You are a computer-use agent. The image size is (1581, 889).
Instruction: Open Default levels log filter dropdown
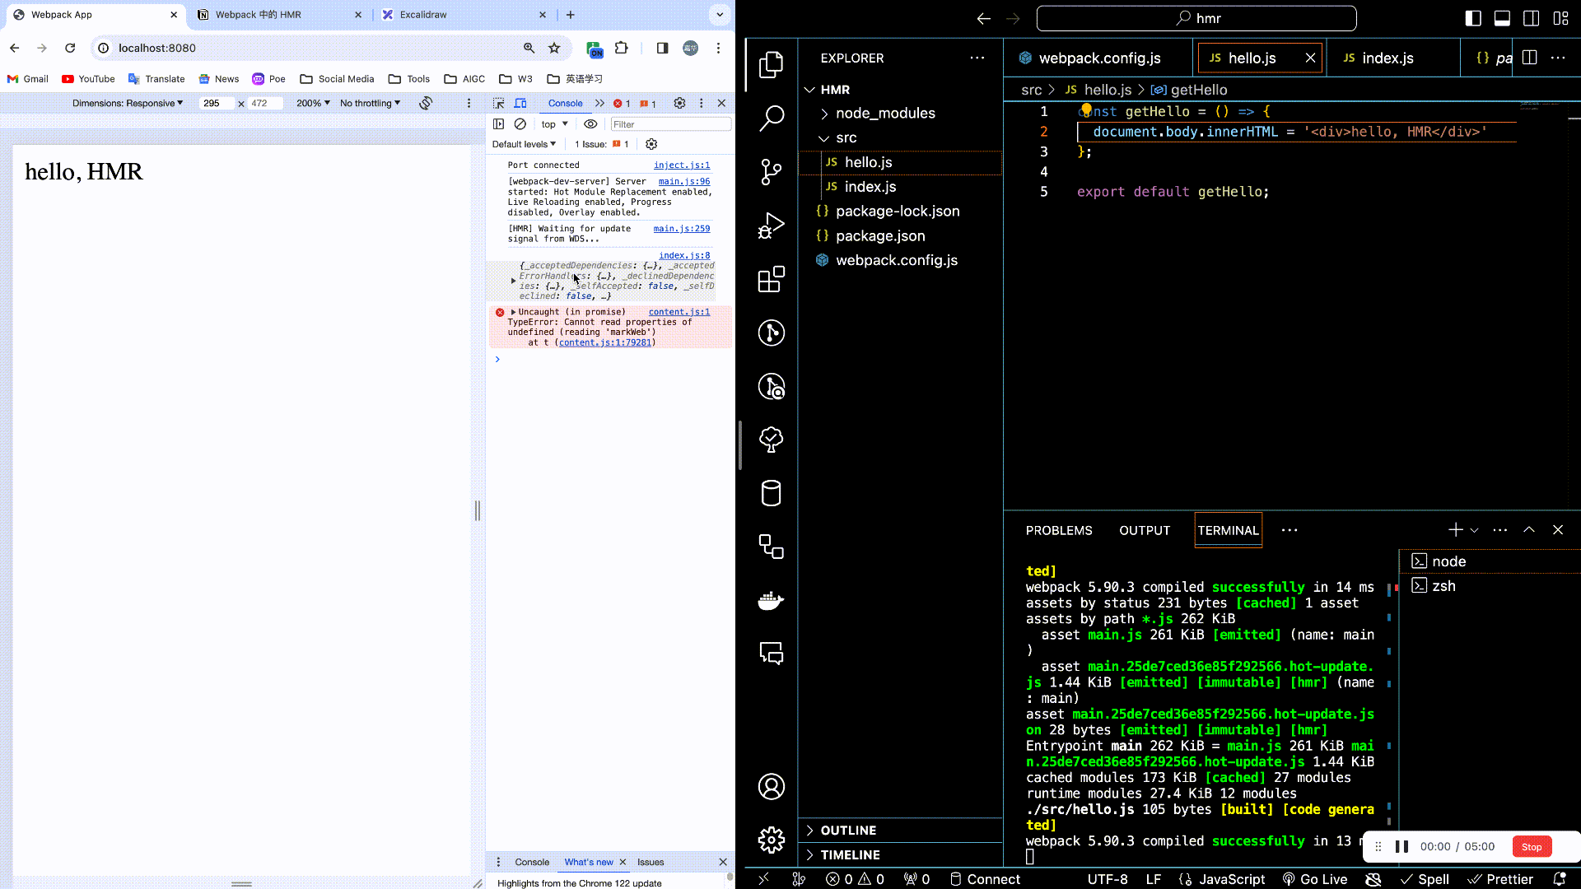pyautogui.click(x=524, y=144)
